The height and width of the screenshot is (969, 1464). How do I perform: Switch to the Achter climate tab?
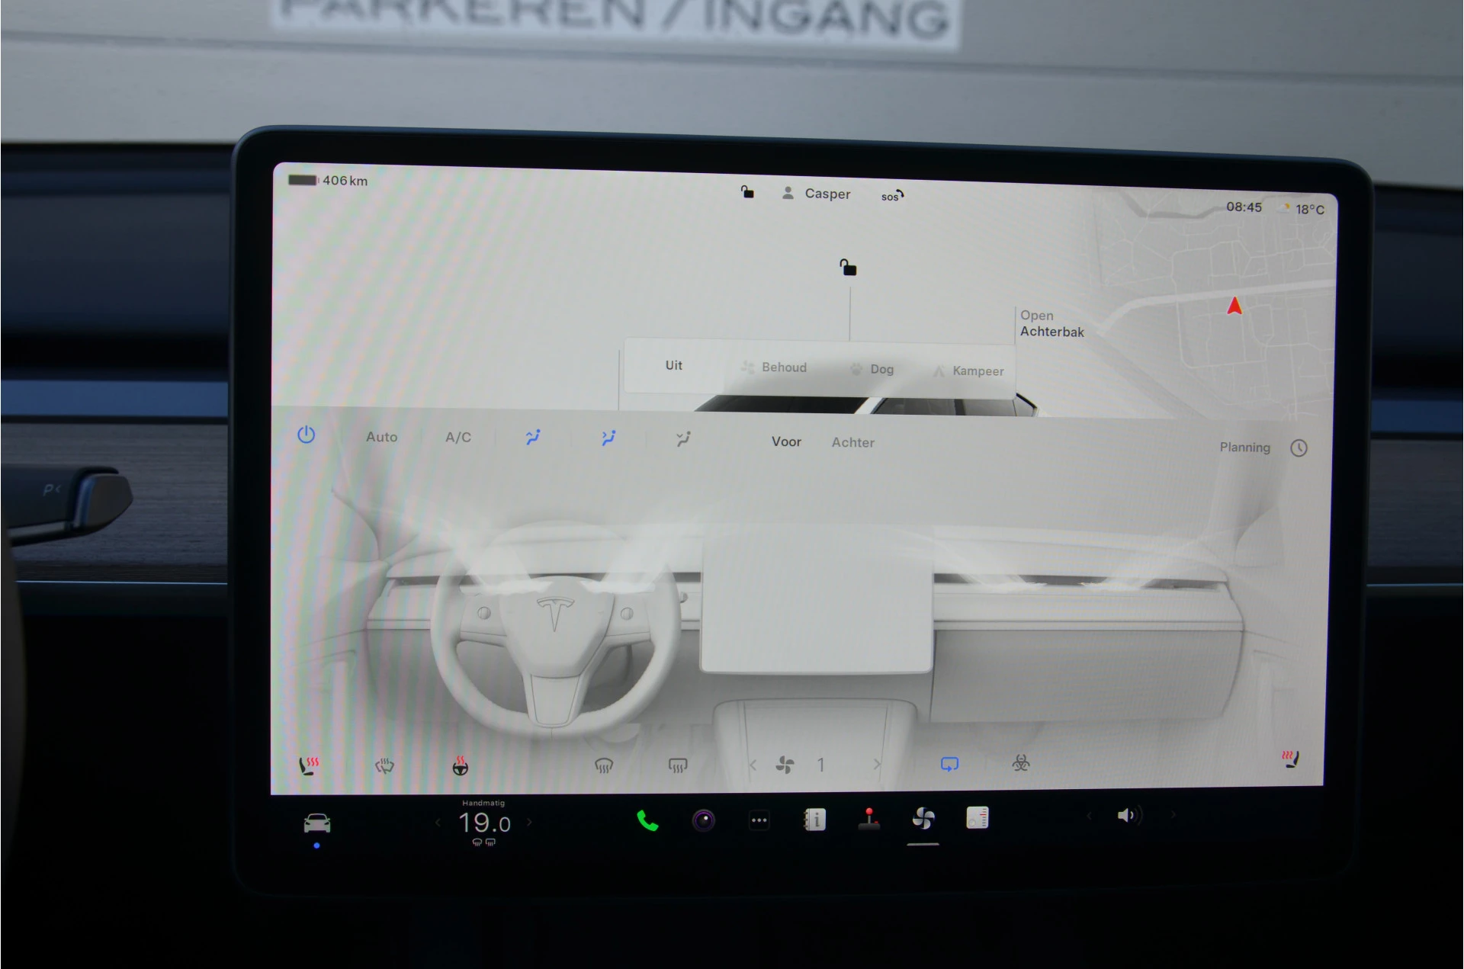pos(852,442)
